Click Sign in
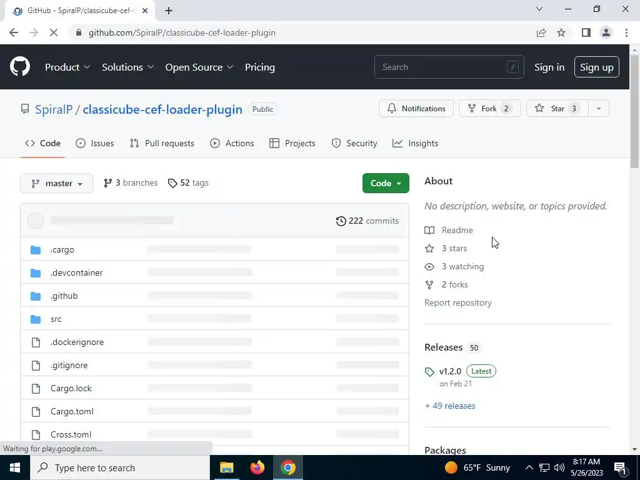This screenshot has width=640, height=480. [549, 67]
